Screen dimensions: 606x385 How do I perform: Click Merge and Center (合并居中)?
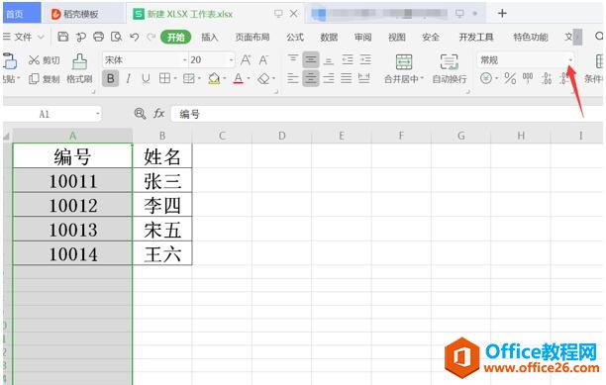coord(403,68)
